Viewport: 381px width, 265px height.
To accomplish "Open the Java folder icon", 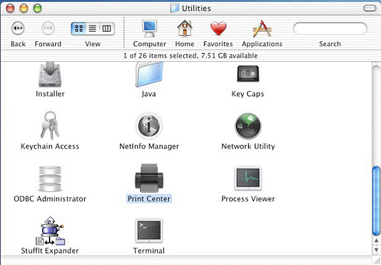I will click(149, 74).
